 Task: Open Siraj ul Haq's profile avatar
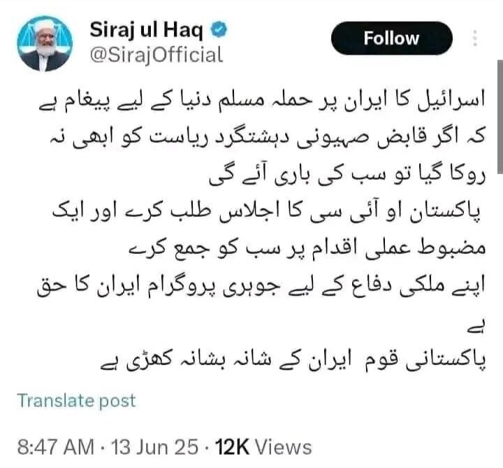pyautogui.click(x=45, y=43)
